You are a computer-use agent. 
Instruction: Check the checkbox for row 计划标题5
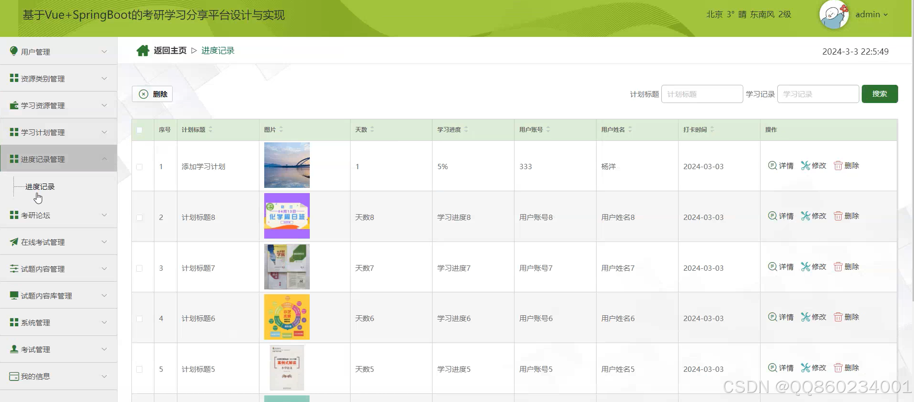[x=140, y=369]
